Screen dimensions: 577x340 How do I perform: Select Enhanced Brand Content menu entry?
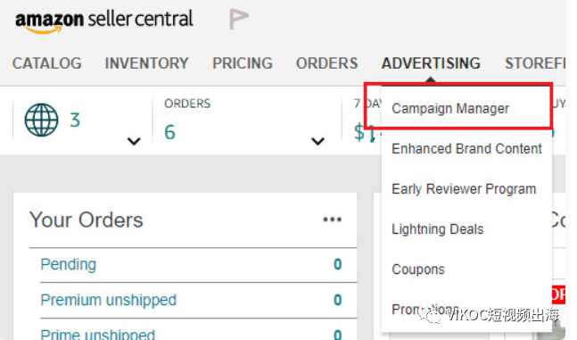(x=466, y=148)
